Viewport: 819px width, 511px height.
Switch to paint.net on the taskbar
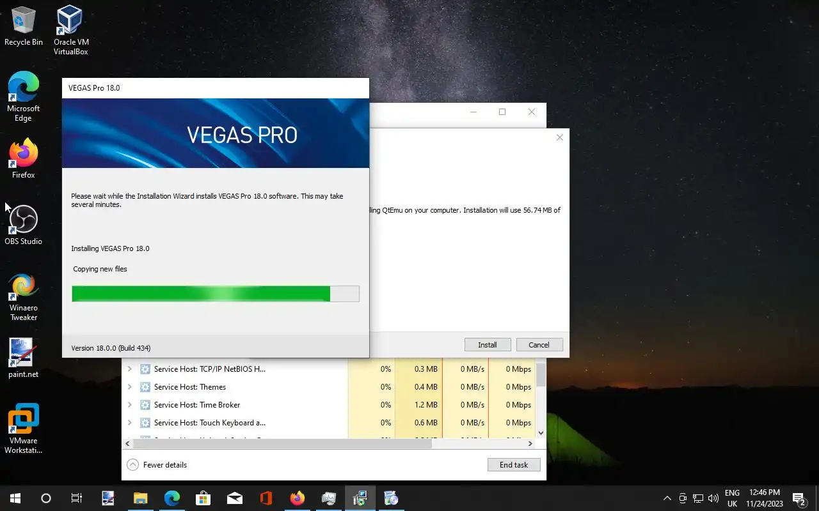coord(108,498)
